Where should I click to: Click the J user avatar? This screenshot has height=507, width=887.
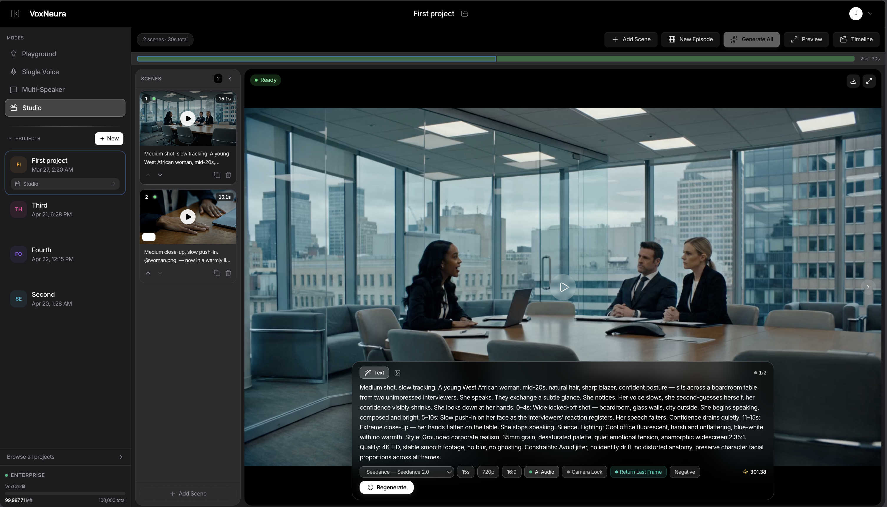(856, 14)
